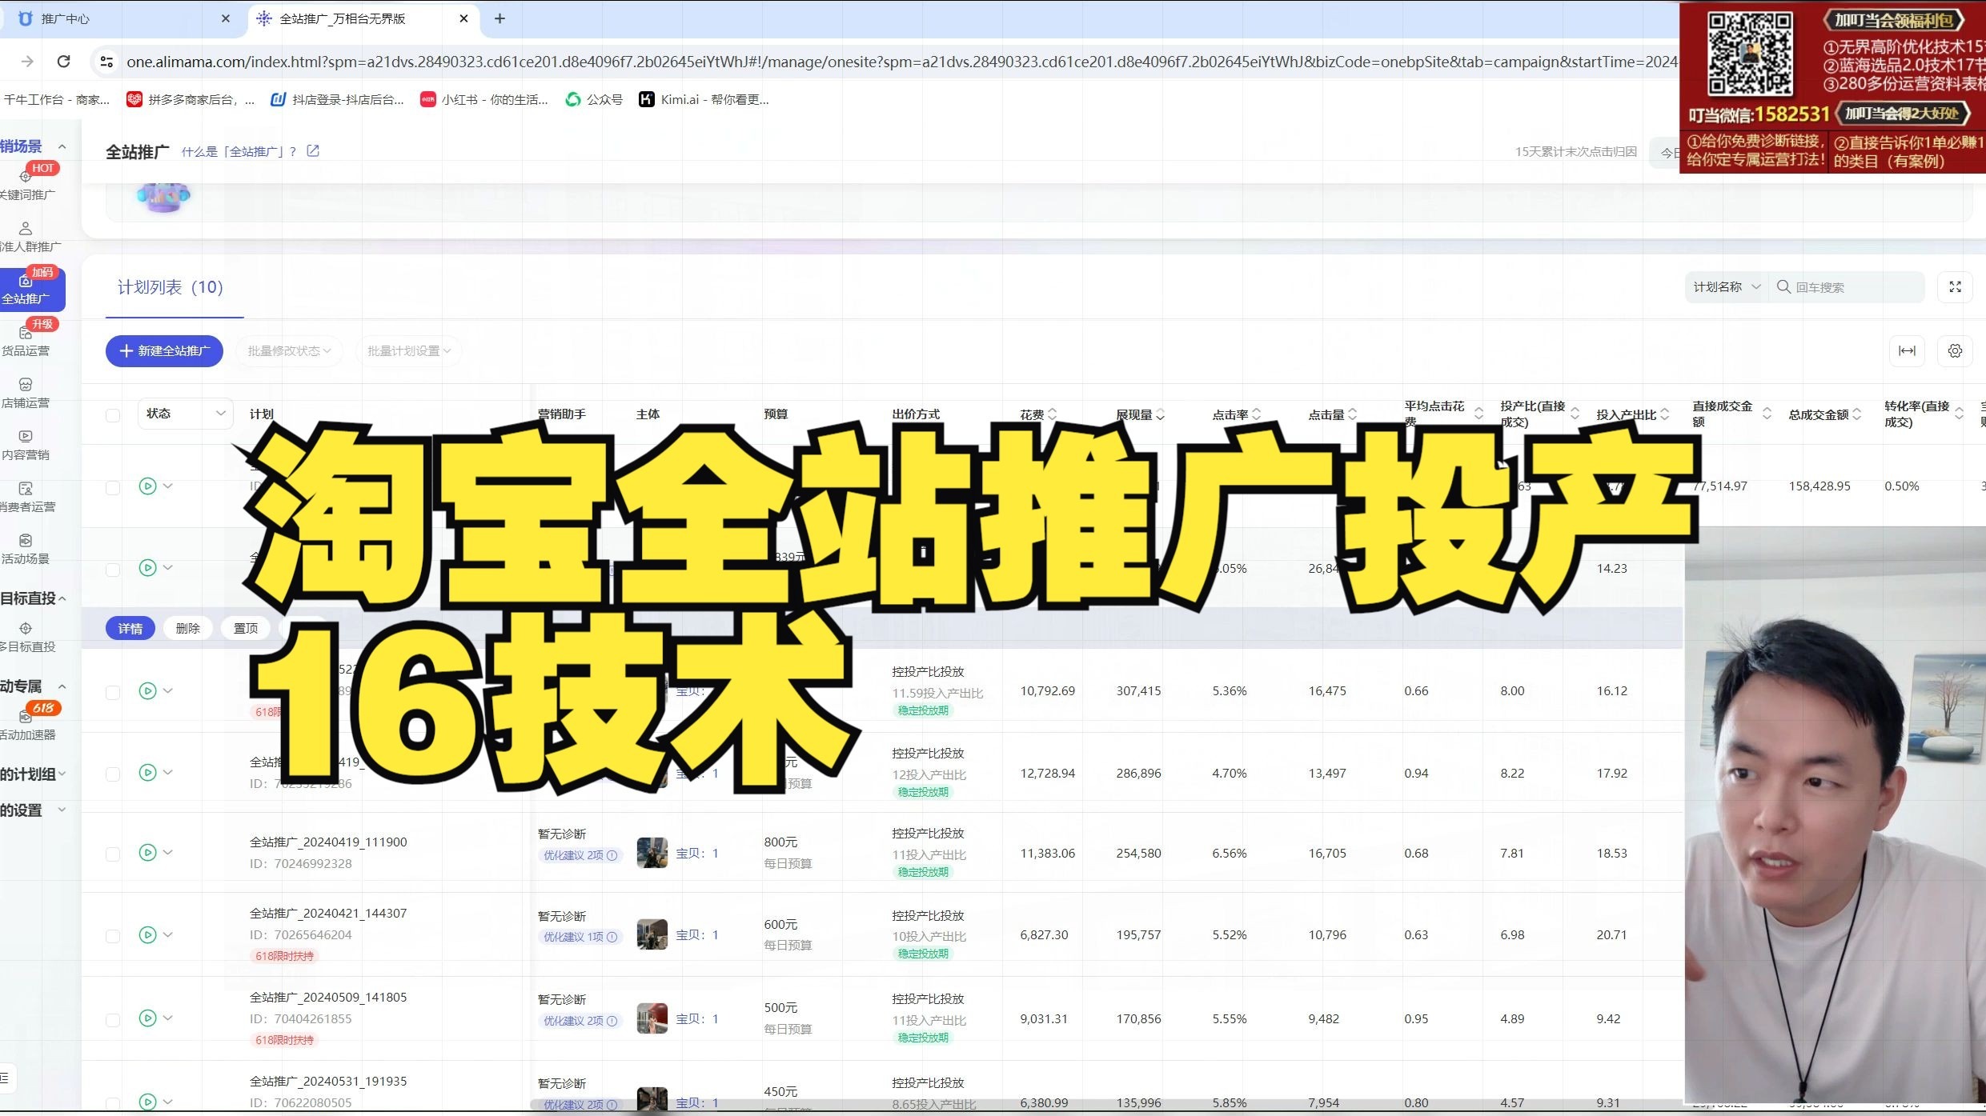Screen dimensions: 1986x1116
Task: Sort the table by 花费 column
Action: pos(1051,414)
